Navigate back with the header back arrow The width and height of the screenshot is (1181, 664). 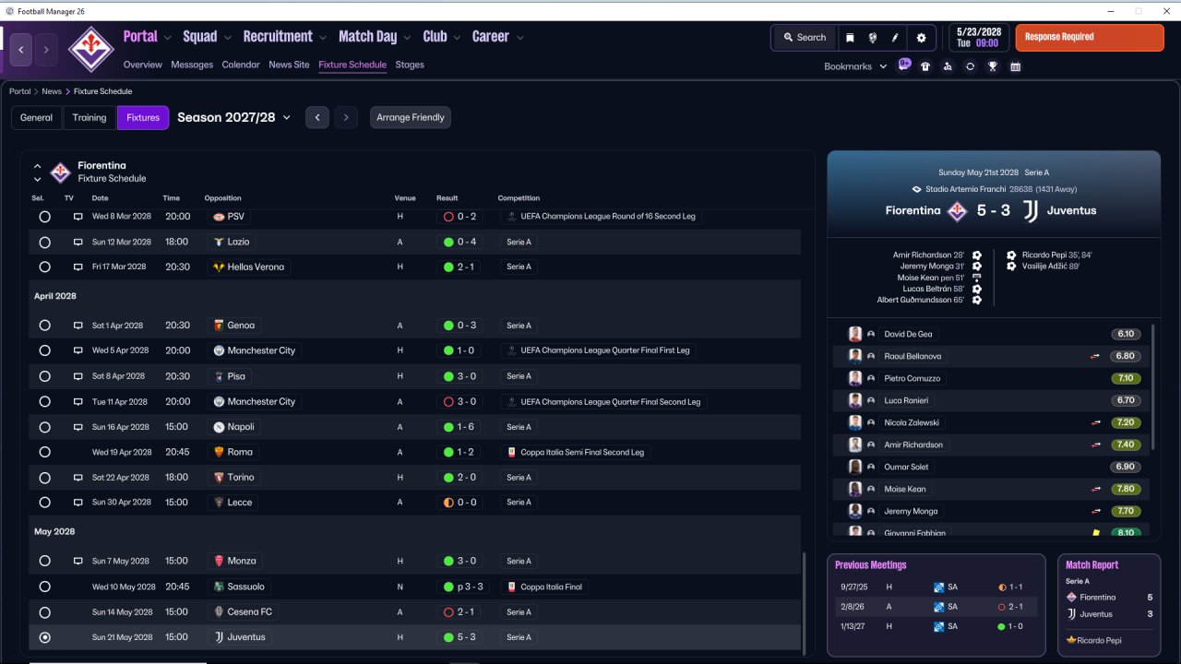tap(21, 49)
